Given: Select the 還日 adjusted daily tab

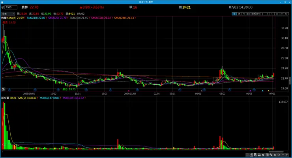Looking at the screenshot, I should [x=249, y=14].
